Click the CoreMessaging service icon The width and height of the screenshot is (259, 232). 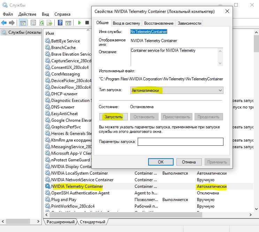tap(47, 74)
